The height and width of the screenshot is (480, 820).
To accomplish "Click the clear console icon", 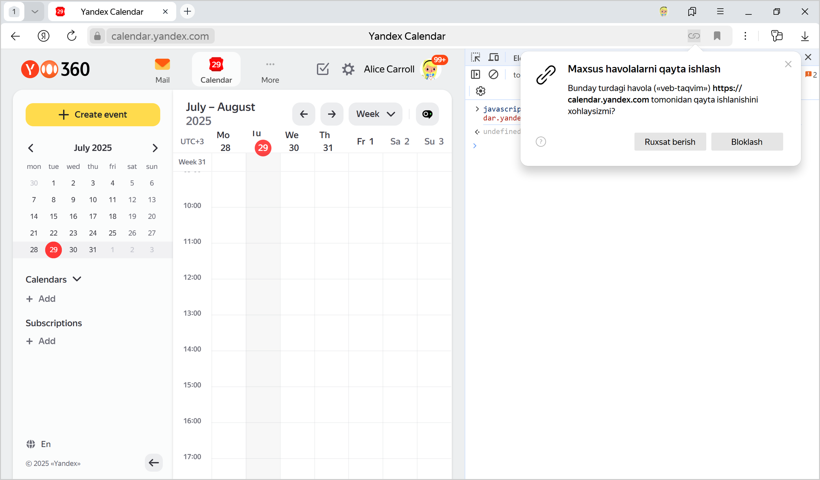I will (493, 75).
